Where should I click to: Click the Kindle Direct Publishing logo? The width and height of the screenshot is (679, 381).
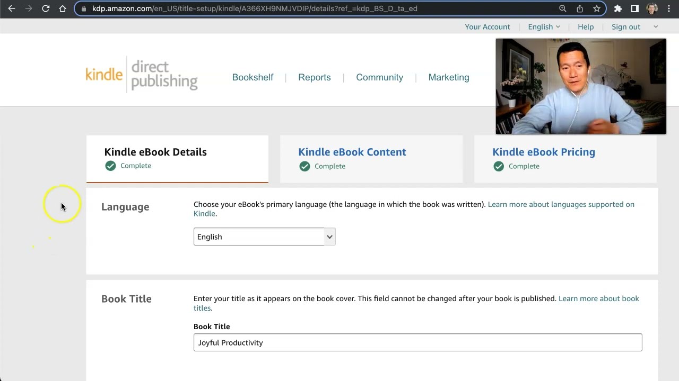142,75
